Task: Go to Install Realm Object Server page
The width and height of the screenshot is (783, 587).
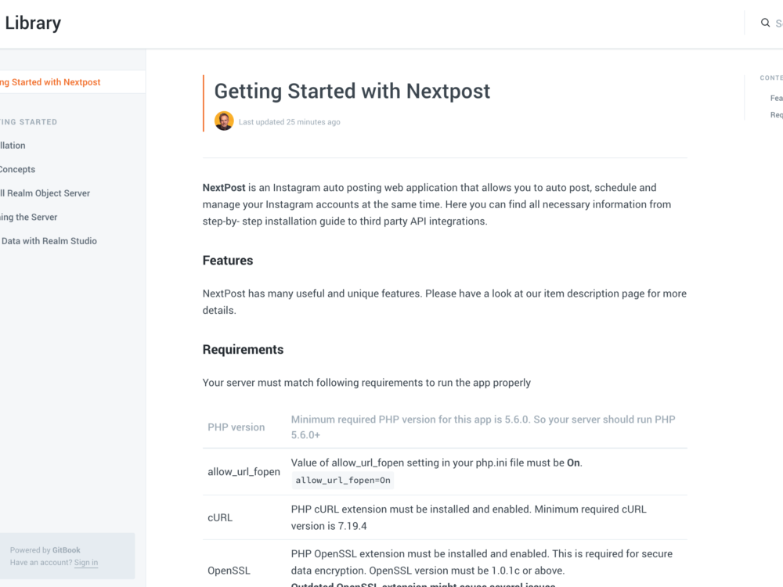Action: (45, 193)
